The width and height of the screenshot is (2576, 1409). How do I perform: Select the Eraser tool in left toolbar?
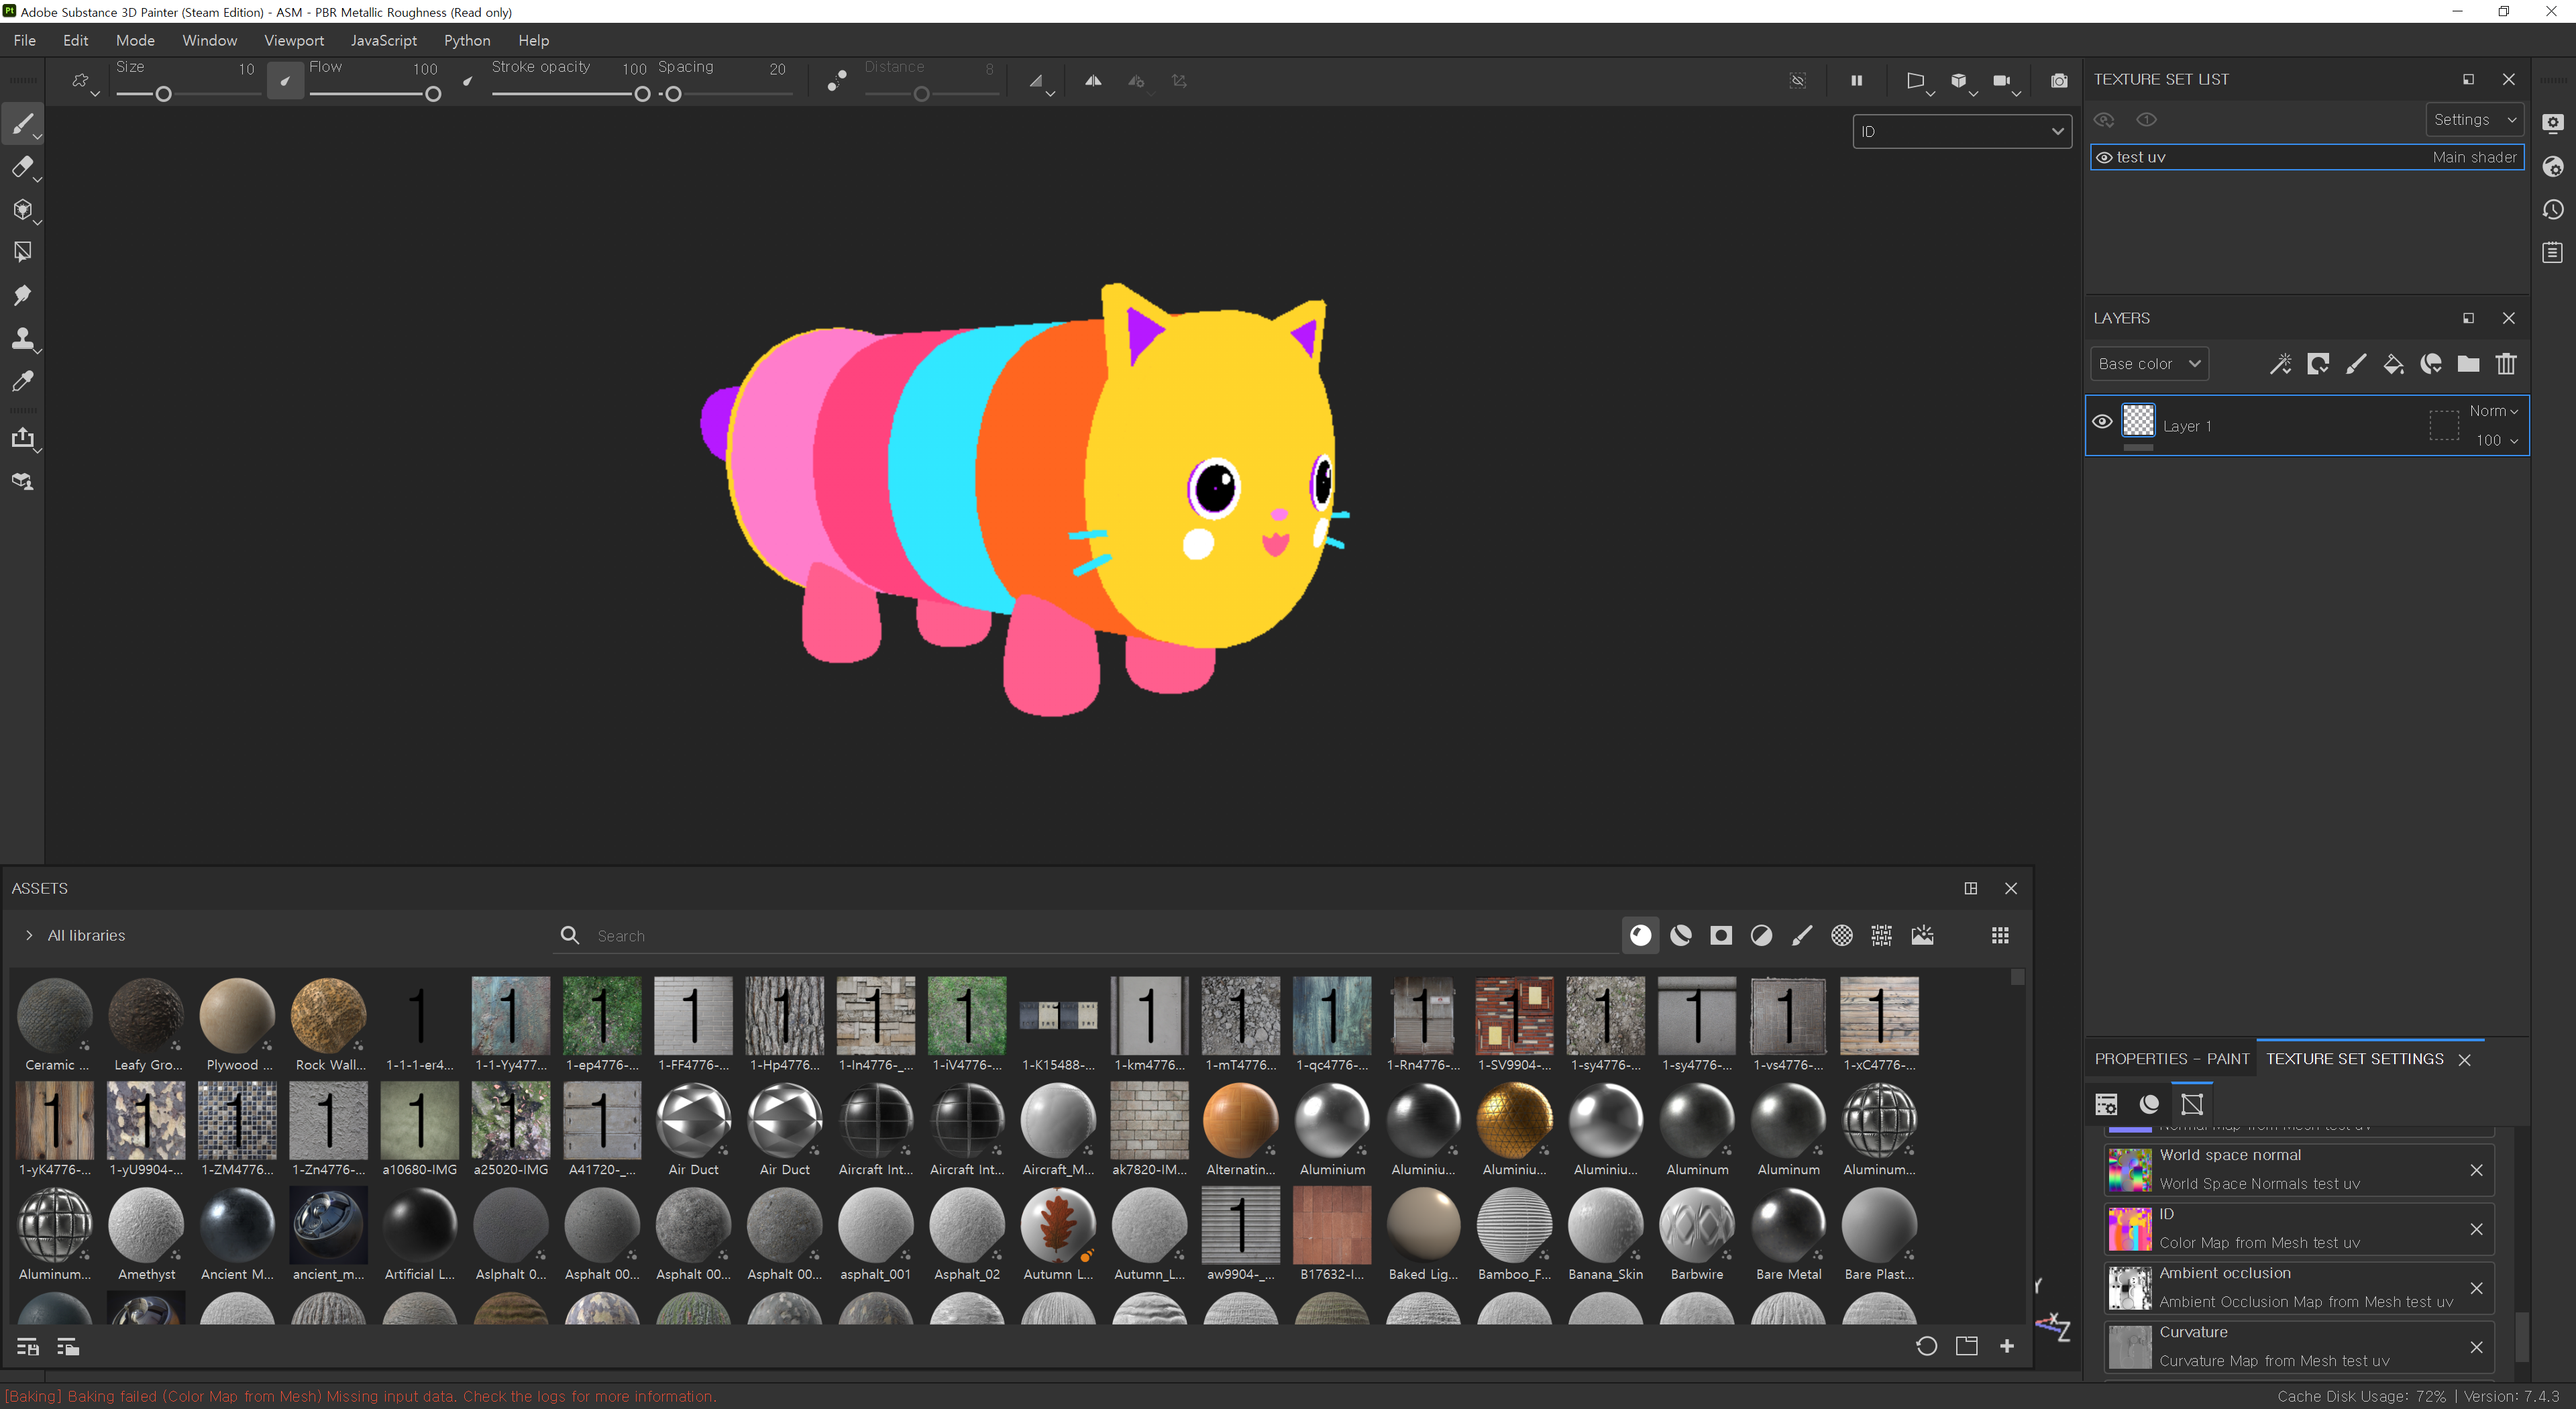tap(22, 167)
